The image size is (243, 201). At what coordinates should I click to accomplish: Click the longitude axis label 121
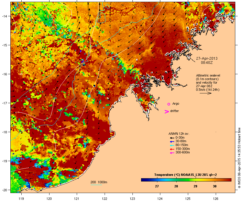(x=77, y=199)
